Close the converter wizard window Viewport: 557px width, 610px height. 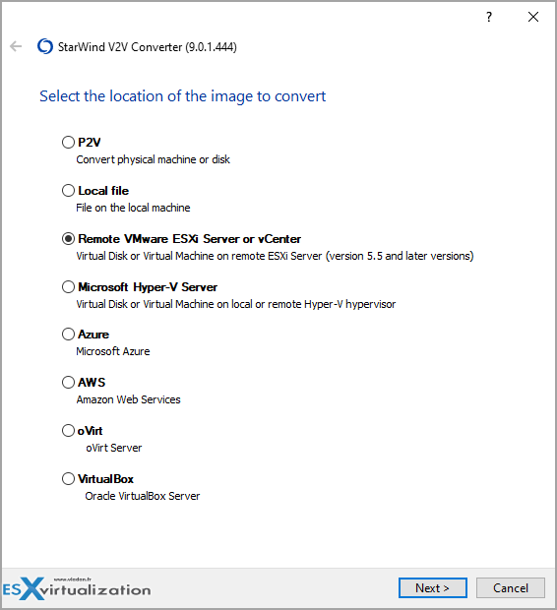point(532,17)
